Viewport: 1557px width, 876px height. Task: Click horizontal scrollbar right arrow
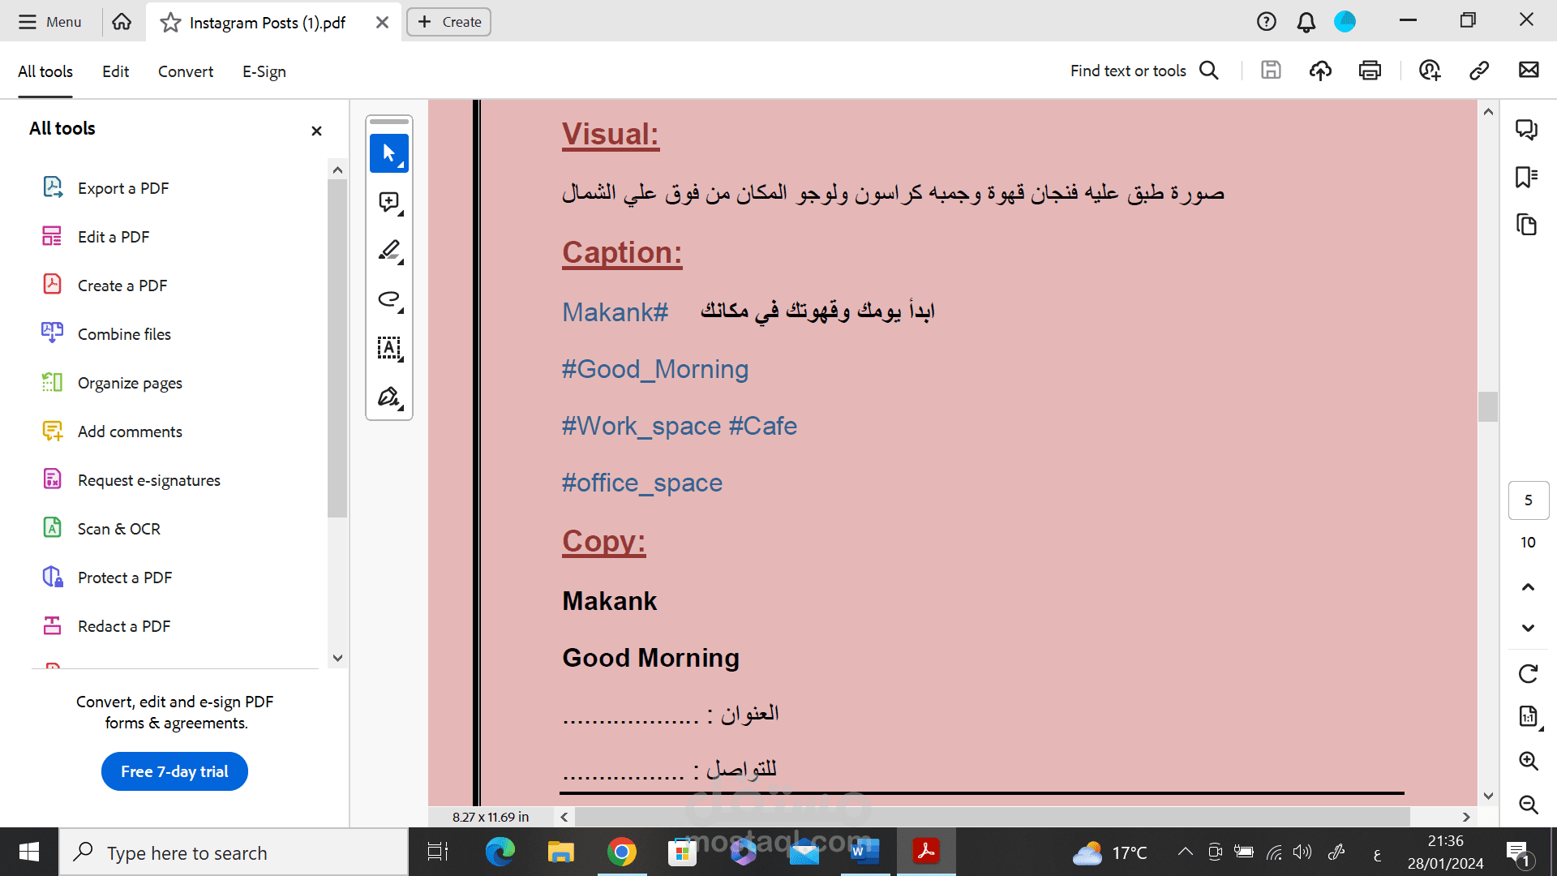(x=1466, y=817)
